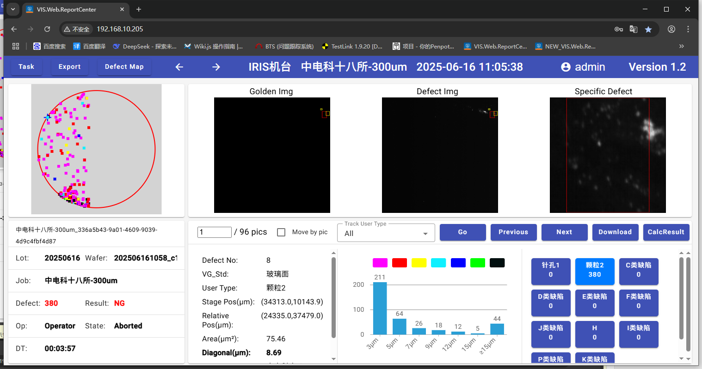
Task: Open the browser tab search dropdown
Action: [x=13, y=9]
